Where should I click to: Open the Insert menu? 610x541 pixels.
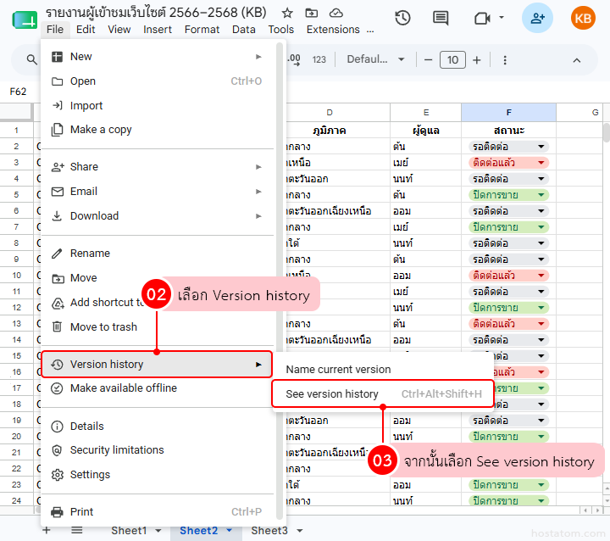pyautogui.click(x=158, y=30)
